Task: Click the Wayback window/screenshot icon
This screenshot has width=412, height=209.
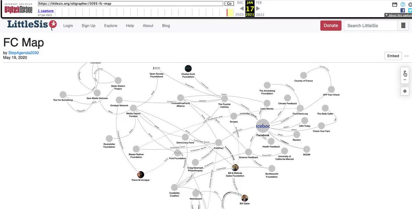Action: coord(395,4)
